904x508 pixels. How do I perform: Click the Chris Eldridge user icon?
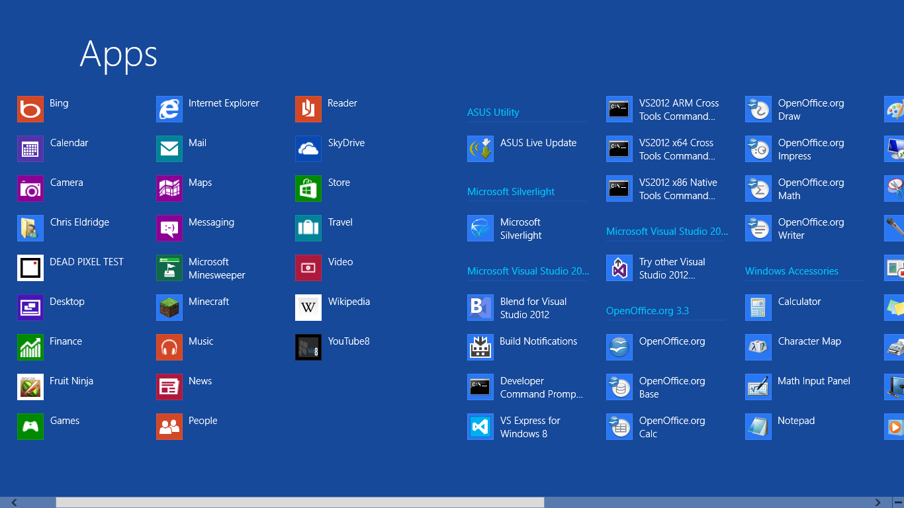(x=30, y=228)
